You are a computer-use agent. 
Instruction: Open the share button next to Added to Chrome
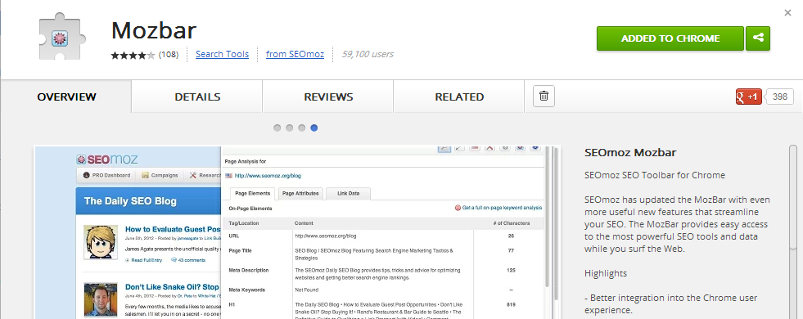(758, 38)
